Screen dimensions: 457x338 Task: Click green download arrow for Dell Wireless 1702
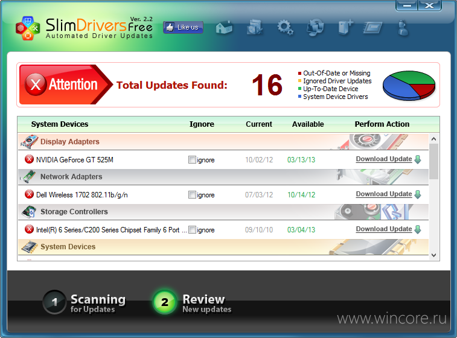418,194
